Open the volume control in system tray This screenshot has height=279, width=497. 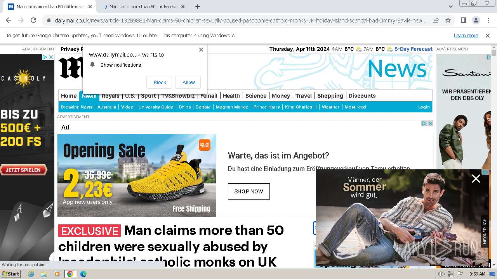[441, 274]
